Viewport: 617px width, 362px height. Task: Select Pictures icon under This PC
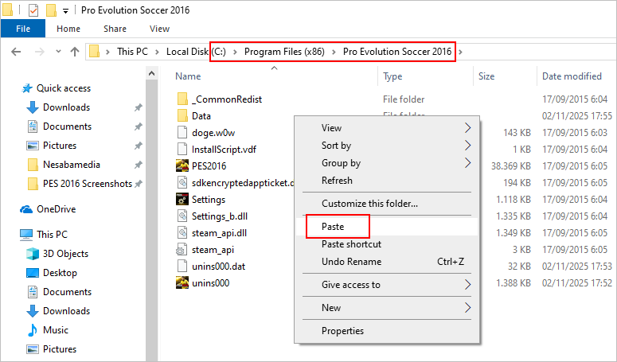coord(33,349)
